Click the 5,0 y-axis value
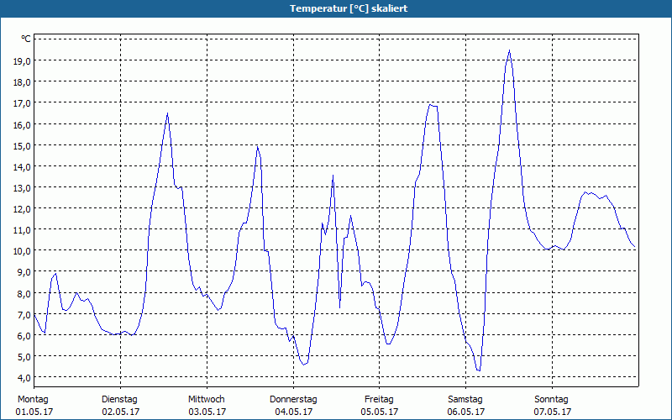This screenshot has height=420, width=672. pyautogui.click(x=24, y=356)
